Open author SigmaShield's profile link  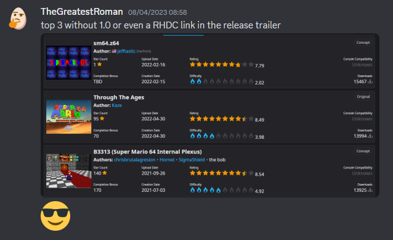[192, 160]
